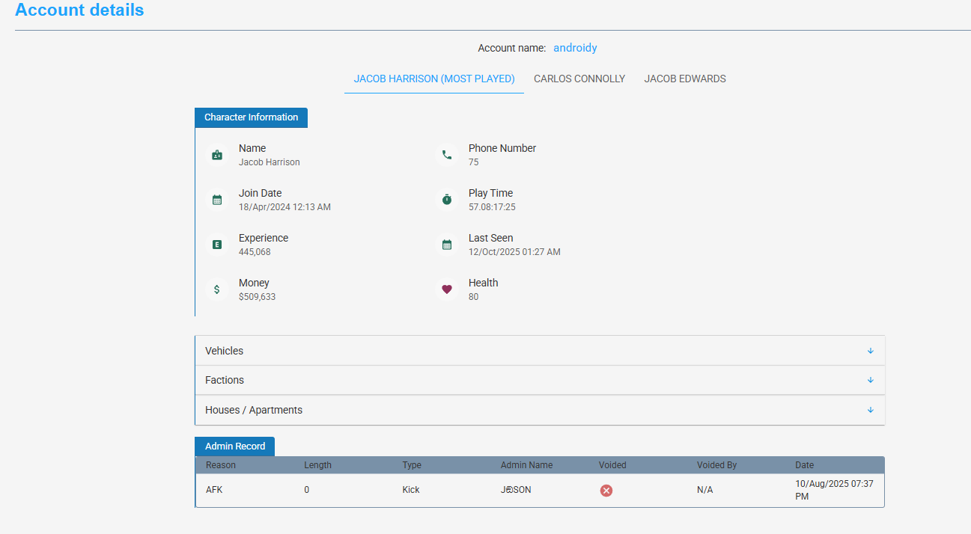Click the admin name J@SON cell
This screenshot has width=971, height=534.
point(516,490)
